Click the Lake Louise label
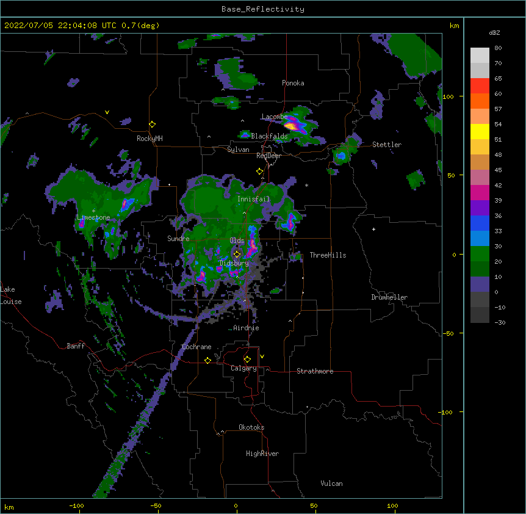 point(11,295)
